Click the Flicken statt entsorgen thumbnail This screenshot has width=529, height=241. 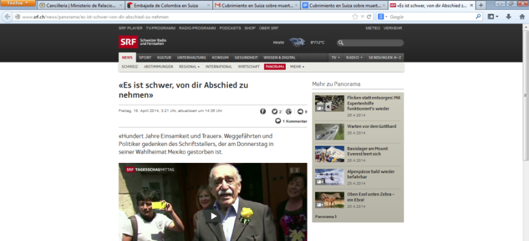click(x=329, y=103)
